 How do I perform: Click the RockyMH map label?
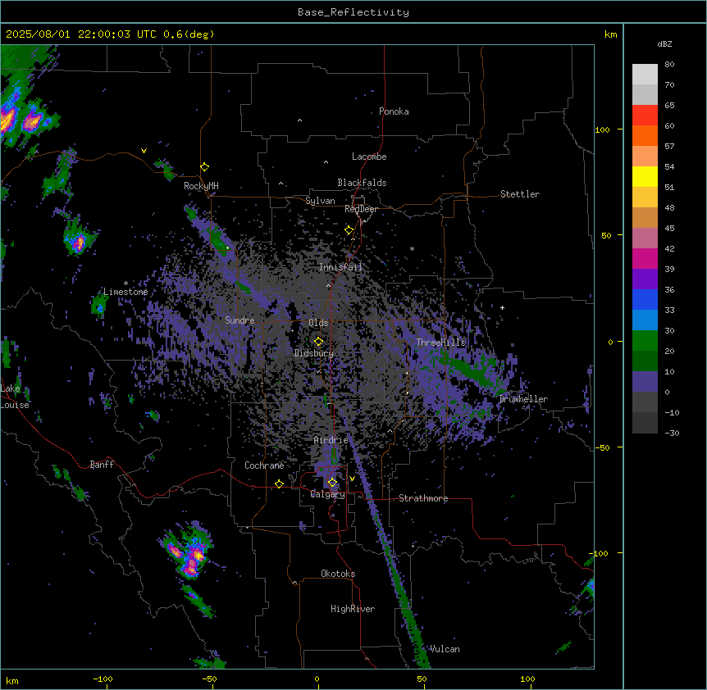(201, 186)
